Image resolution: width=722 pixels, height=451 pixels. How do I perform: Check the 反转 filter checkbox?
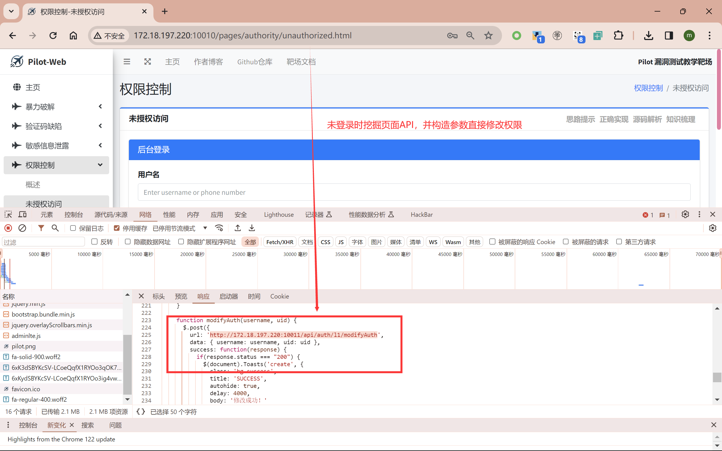coord(94,242)
